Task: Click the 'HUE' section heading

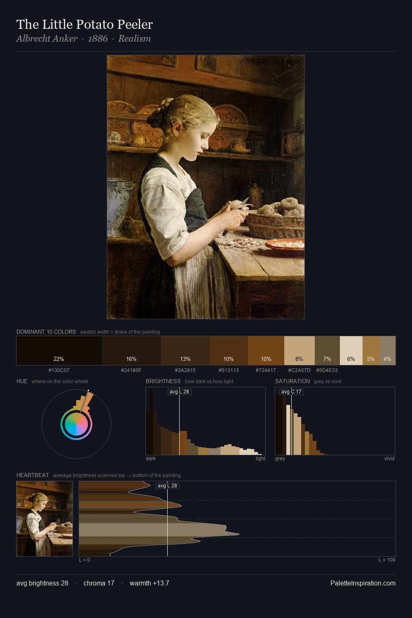Action: 22,381
